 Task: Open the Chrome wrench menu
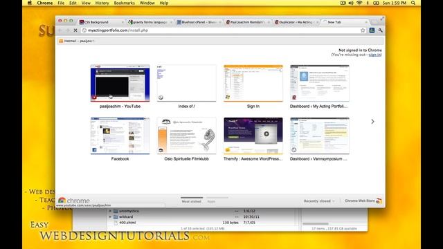pyautogui.click(x=380, y=30)
